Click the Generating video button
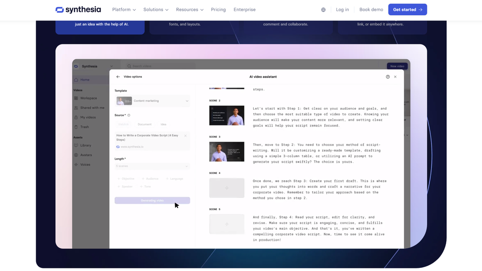Screen dimensions: 482x271 (152, 201)
